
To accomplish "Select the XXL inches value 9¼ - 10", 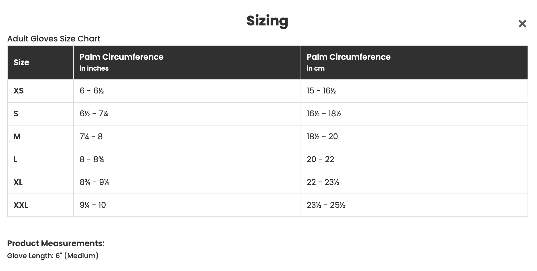I will pos(93,205).
